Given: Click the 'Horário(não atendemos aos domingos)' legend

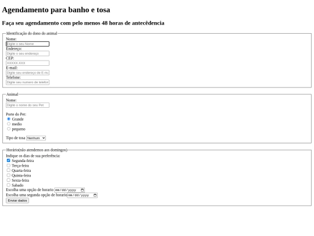Looking at the screenshot, I should tap(37, 150).
